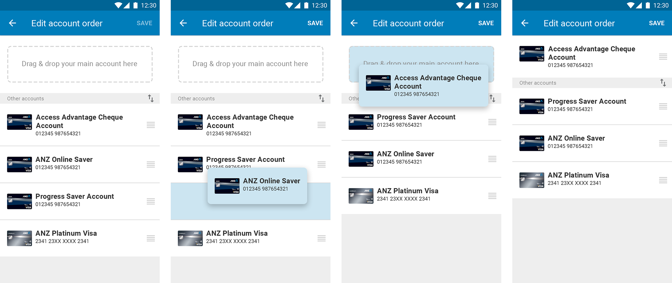Tap sort arrows icon in third screen
672x283 pixels.
pos(492,98)
